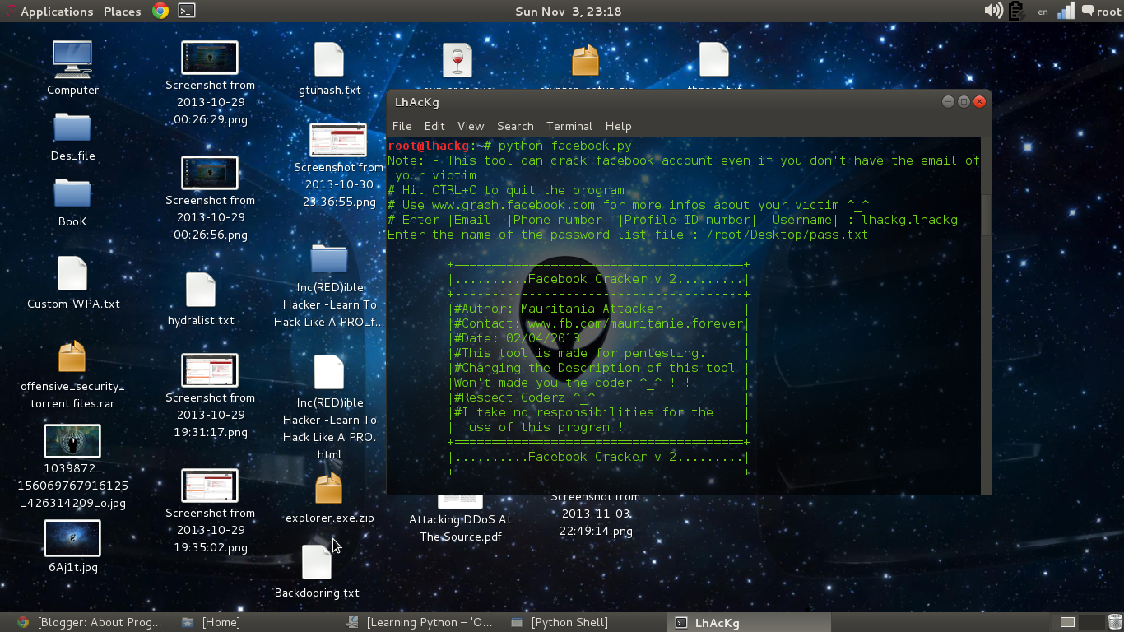Maximize the LhAcKg terminal window

(x=964, y=102)
